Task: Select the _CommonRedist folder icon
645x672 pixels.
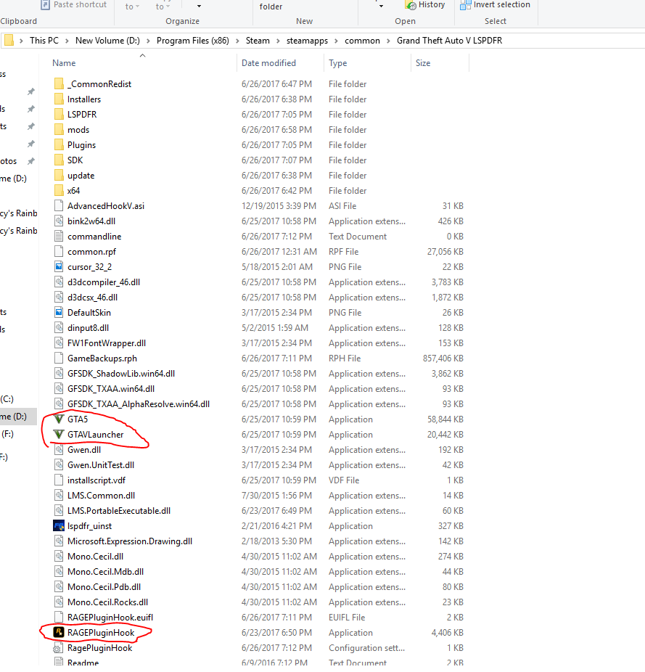Action: [59, 84]
